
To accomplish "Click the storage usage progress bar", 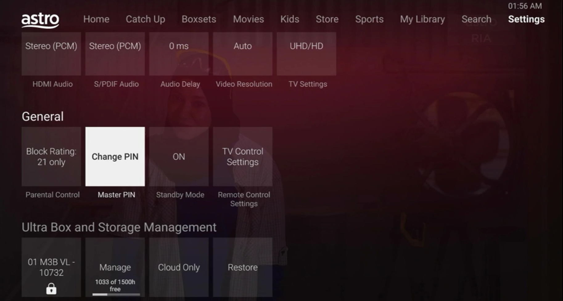I will 116,295.
